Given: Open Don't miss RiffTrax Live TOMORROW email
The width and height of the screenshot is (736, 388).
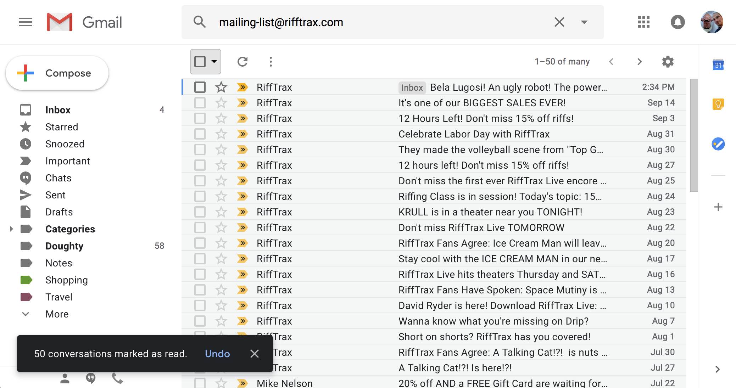Looking at the screenshot, I should (x=434, y=227).
